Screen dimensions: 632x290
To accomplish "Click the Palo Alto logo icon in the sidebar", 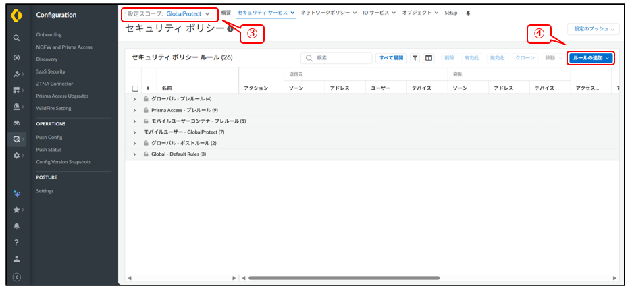I will tap(16, 16).
